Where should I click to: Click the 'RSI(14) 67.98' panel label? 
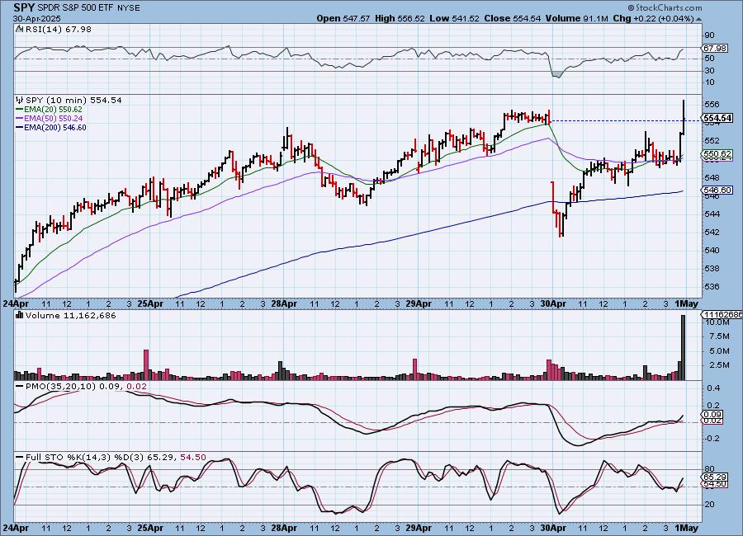(x=59, y=29)
